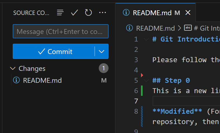This screenshot has width=220, height=133.
Task: Click the Commit button
Action: 54,51
